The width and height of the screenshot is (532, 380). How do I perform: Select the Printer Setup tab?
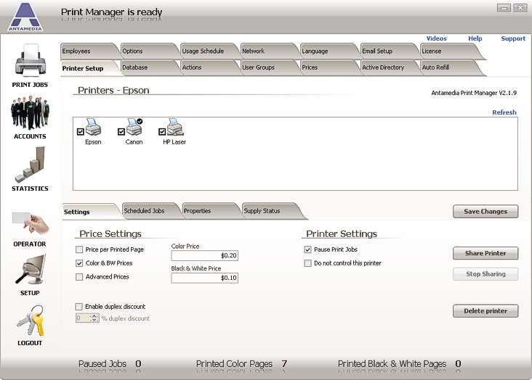tap(89, 68)
